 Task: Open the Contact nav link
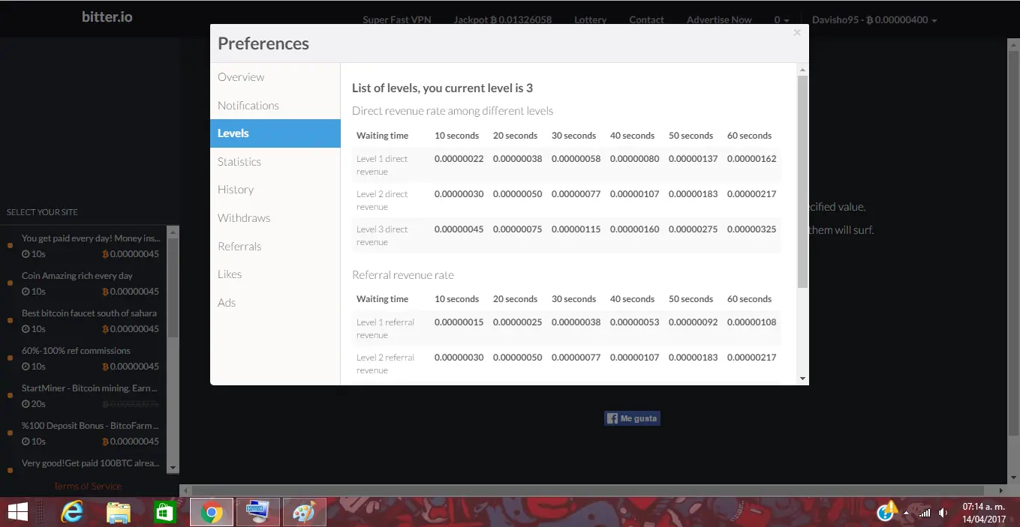pyautogui.click(x=646, y=20)
